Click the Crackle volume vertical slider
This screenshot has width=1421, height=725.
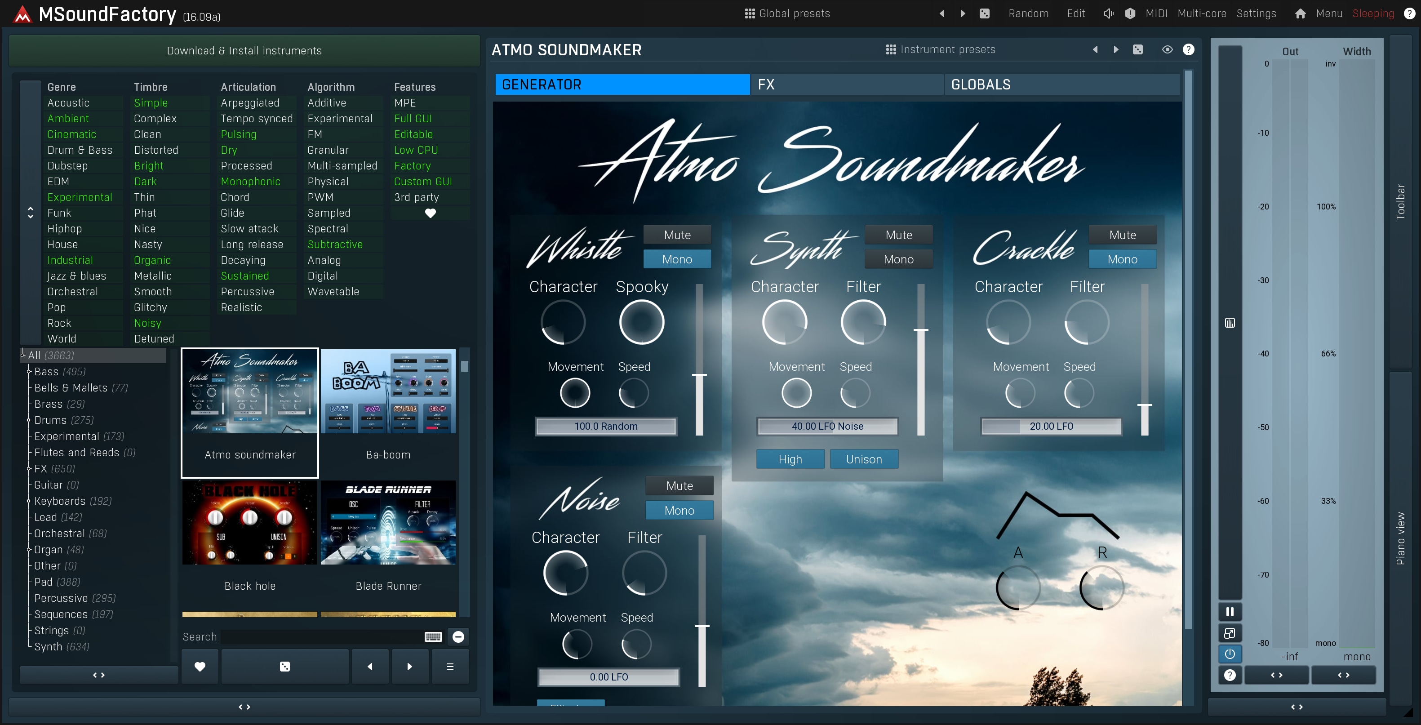[1145, 360]
